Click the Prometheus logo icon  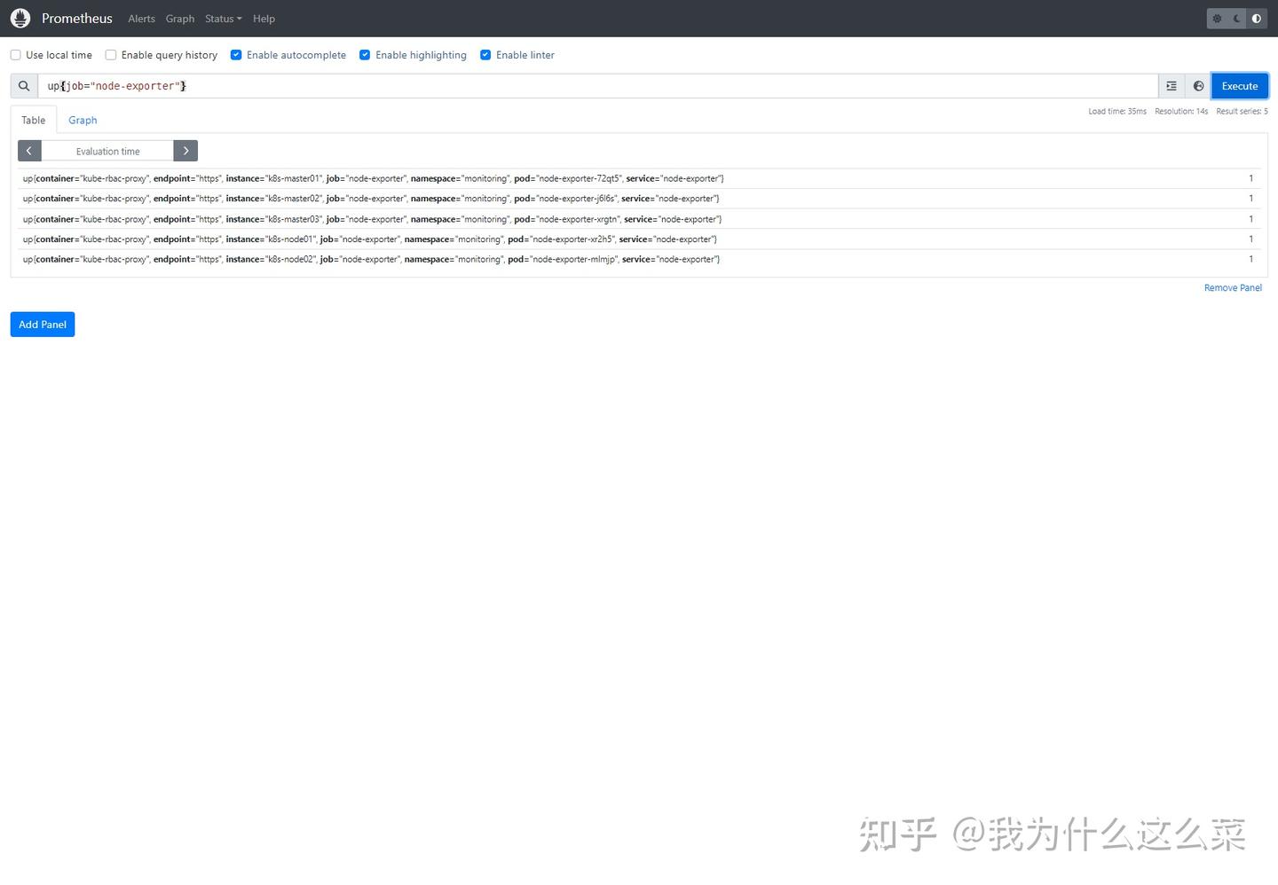(20, 18)
